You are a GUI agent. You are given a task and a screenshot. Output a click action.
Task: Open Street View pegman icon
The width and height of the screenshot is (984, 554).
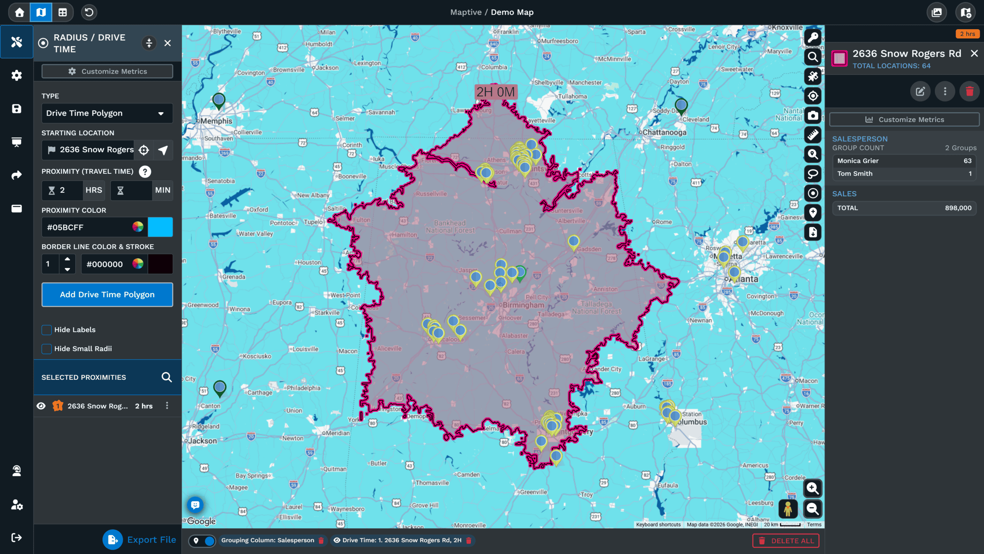[788, 509]
